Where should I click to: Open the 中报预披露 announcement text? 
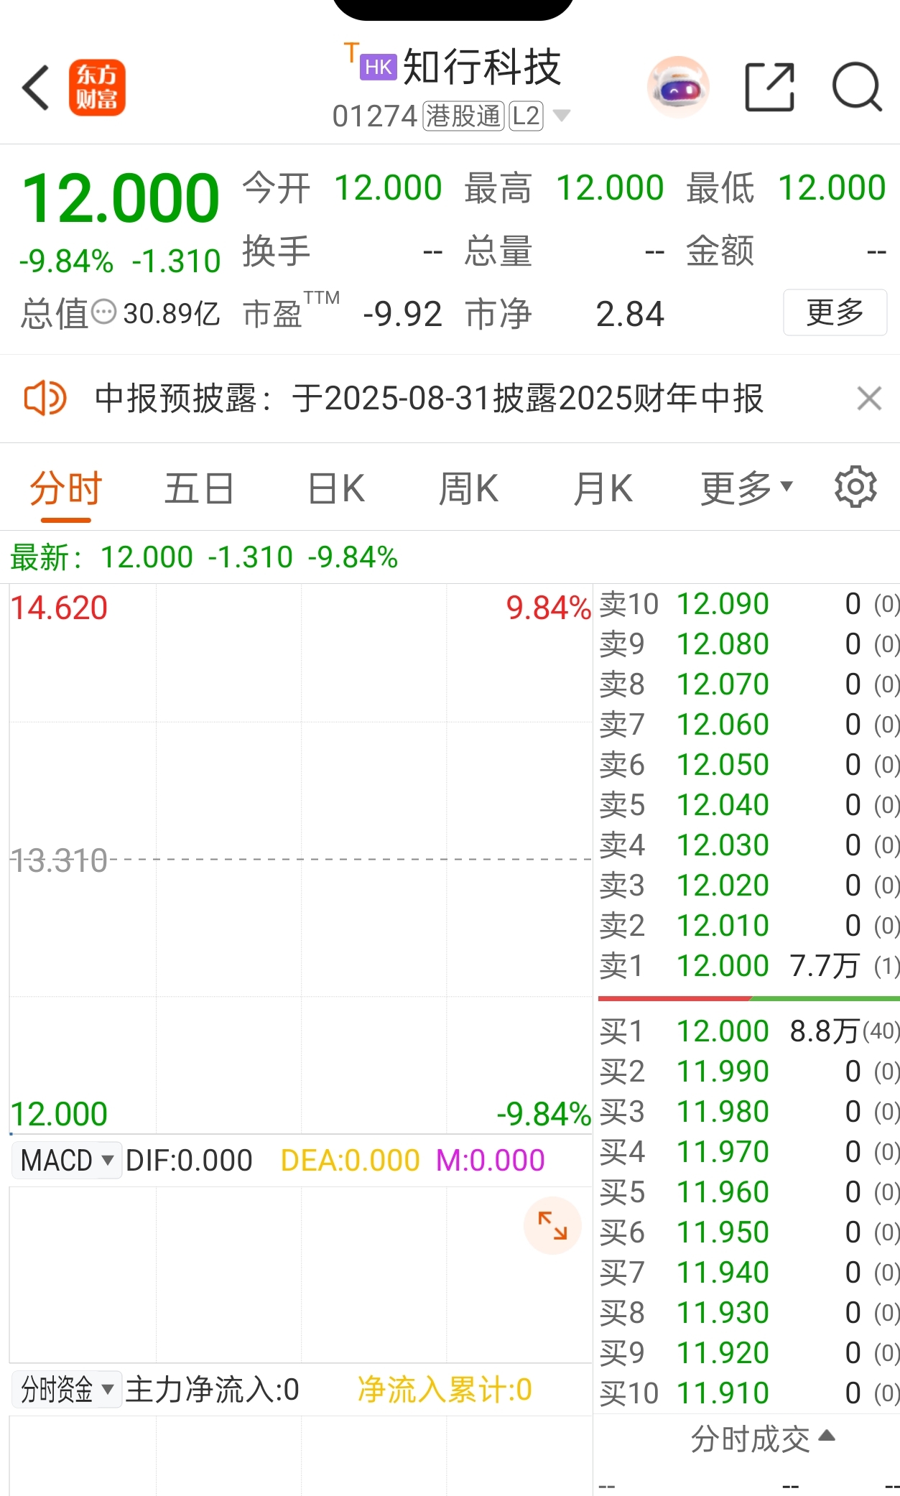tap(429, 399)
